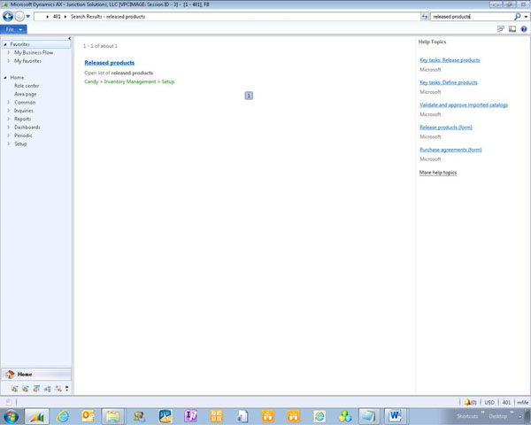Collapse the Home tree section

coord(5,78)
